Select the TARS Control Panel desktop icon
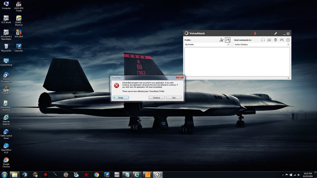 (6, 134)
